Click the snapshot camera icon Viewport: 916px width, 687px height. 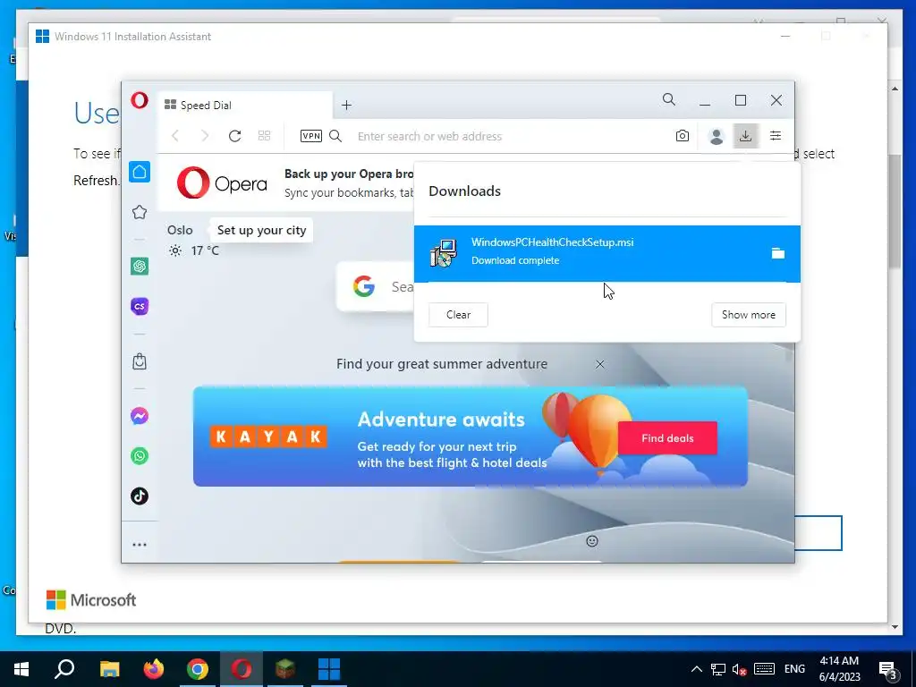click(683, 136)
